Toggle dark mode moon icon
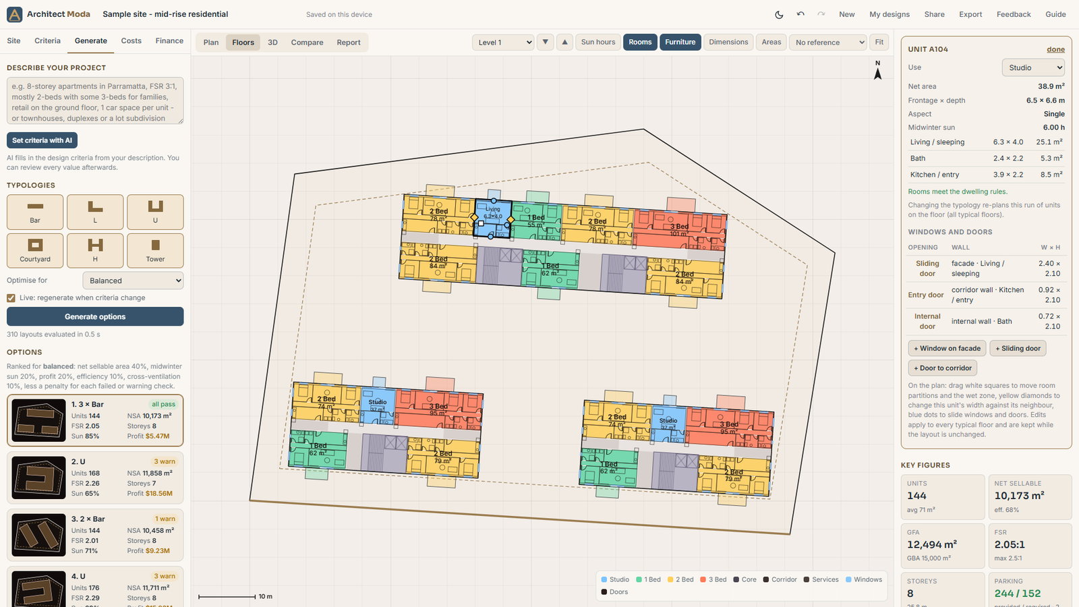The height and width of the screenshot is (607, 1079). [779, 14]
